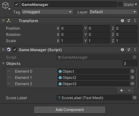Open Transform help reference icon
139x116 pixels.
(x=122, y=21)
